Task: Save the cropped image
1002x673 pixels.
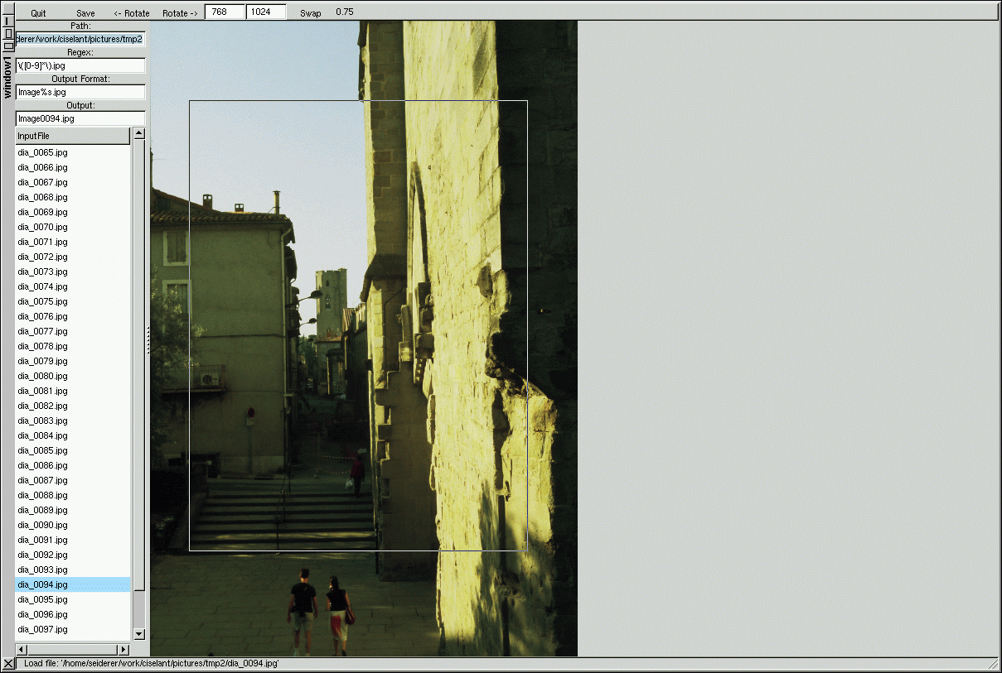Action: click(x=85, y=13)
